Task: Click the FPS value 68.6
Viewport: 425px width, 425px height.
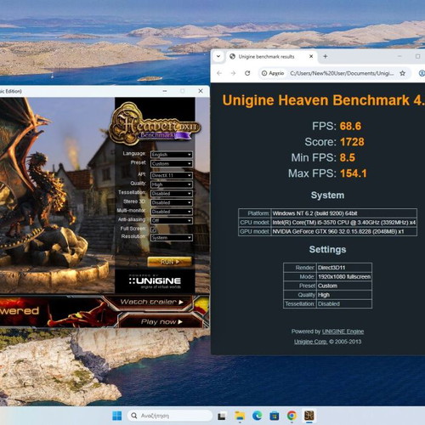Action: (x=350, y=126)
